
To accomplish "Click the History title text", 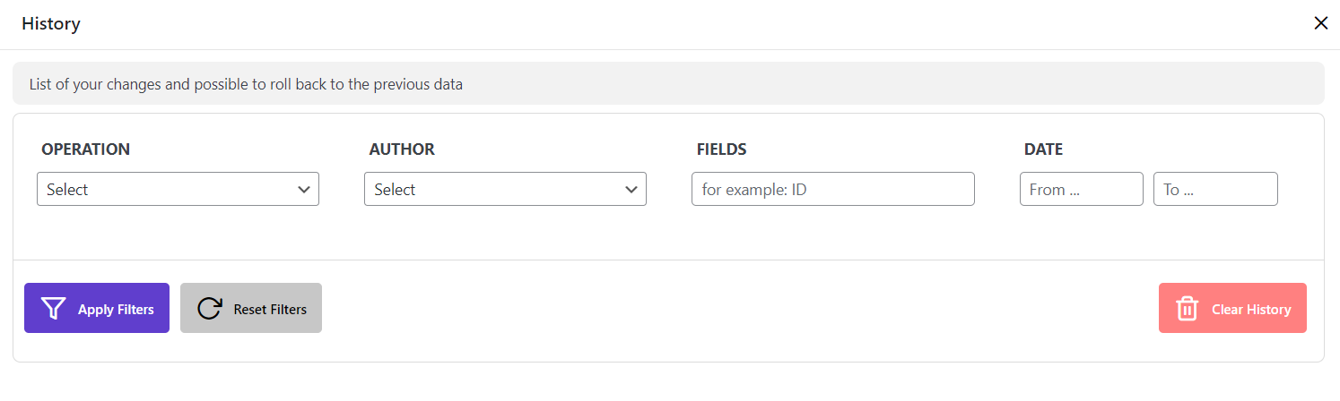I will pos(51,24).
